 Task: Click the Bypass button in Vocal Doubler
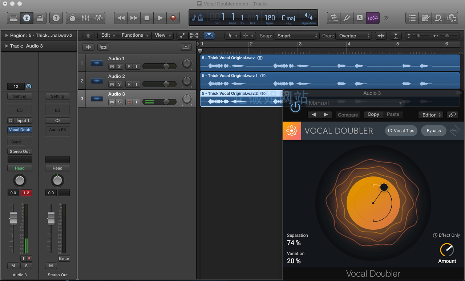tap(433, 131)
